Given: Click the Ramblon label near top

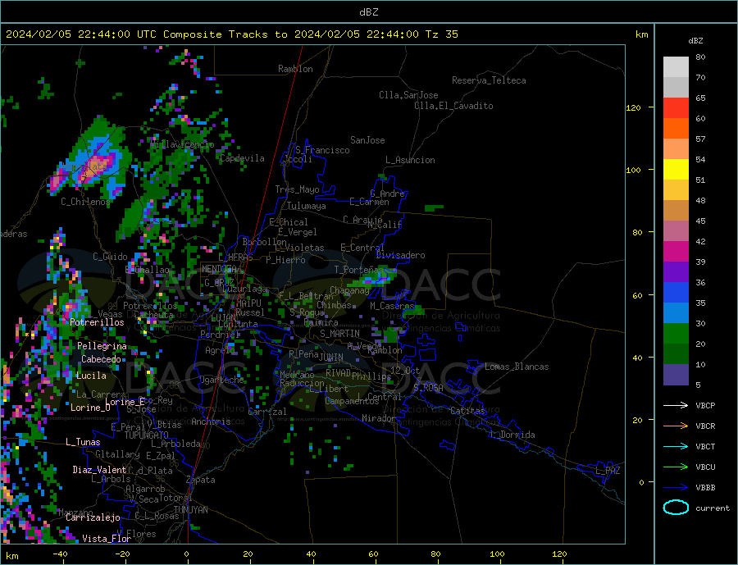Looking at the screenshot, I should coord(295,69).
